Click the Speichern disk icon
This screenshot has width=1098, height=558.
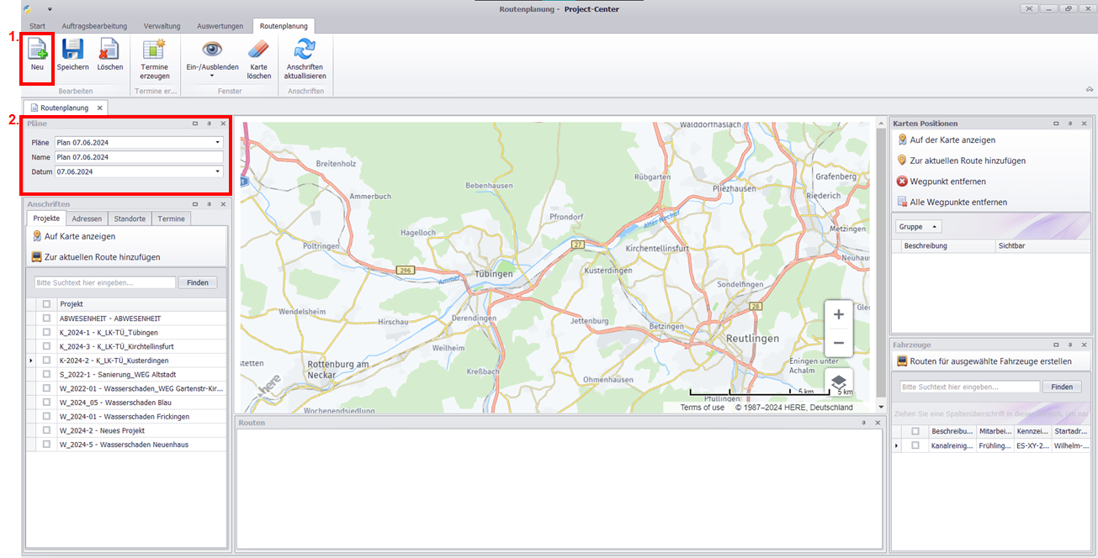pyautogui.click(x=72, y=50)
